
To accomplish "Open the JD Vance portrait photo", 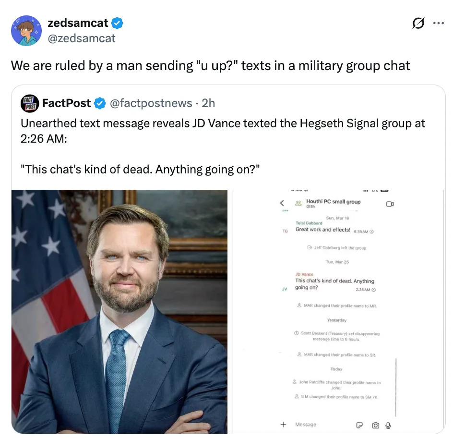I will pos(119,311).
